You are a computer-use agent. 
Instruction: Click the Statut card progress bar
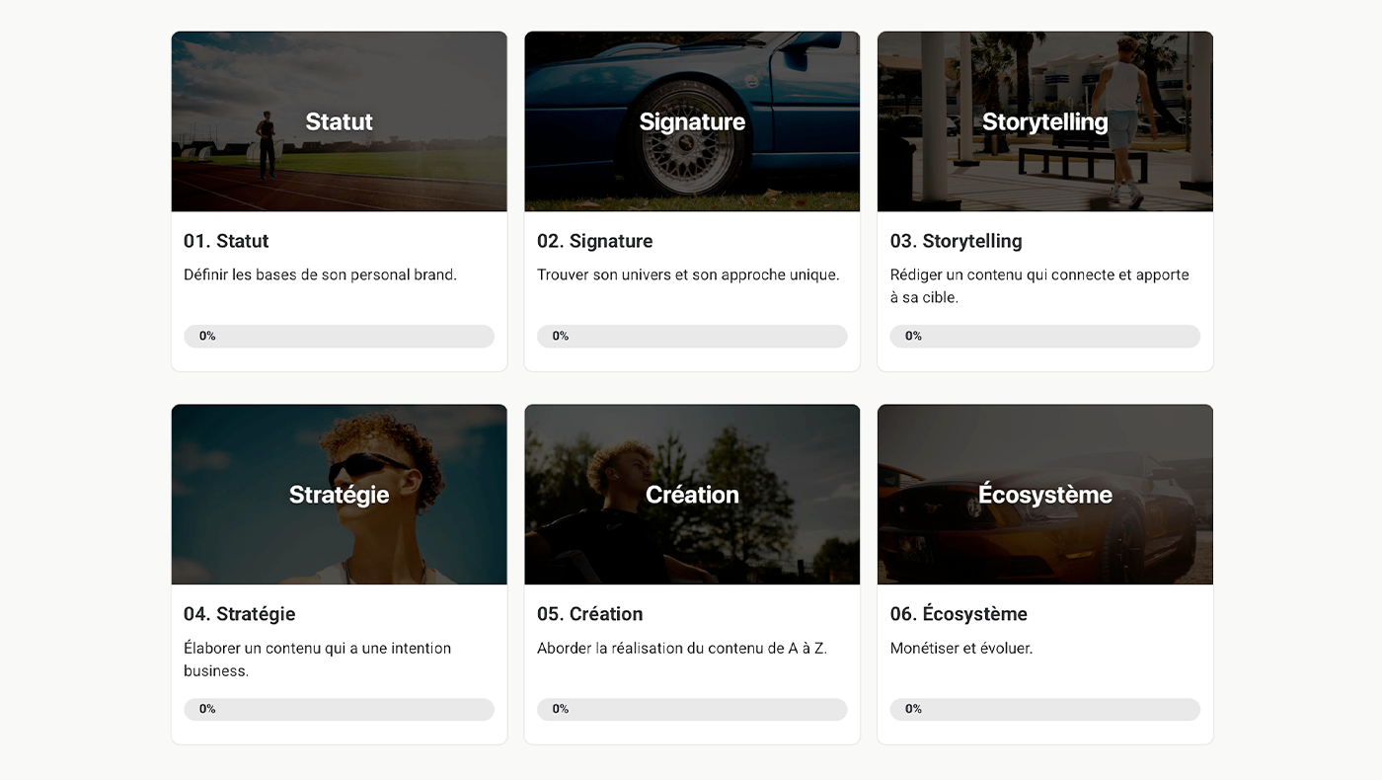click(339, 336)
